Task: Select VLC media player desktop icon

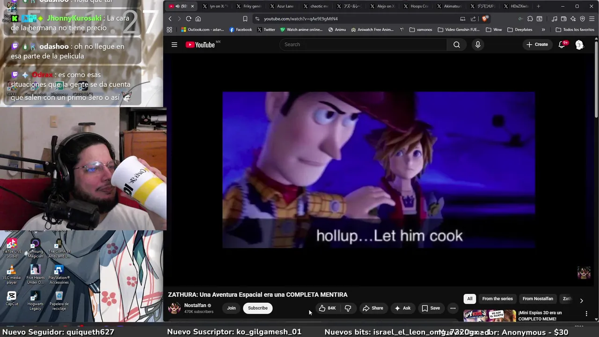Action: click(12, 274)
